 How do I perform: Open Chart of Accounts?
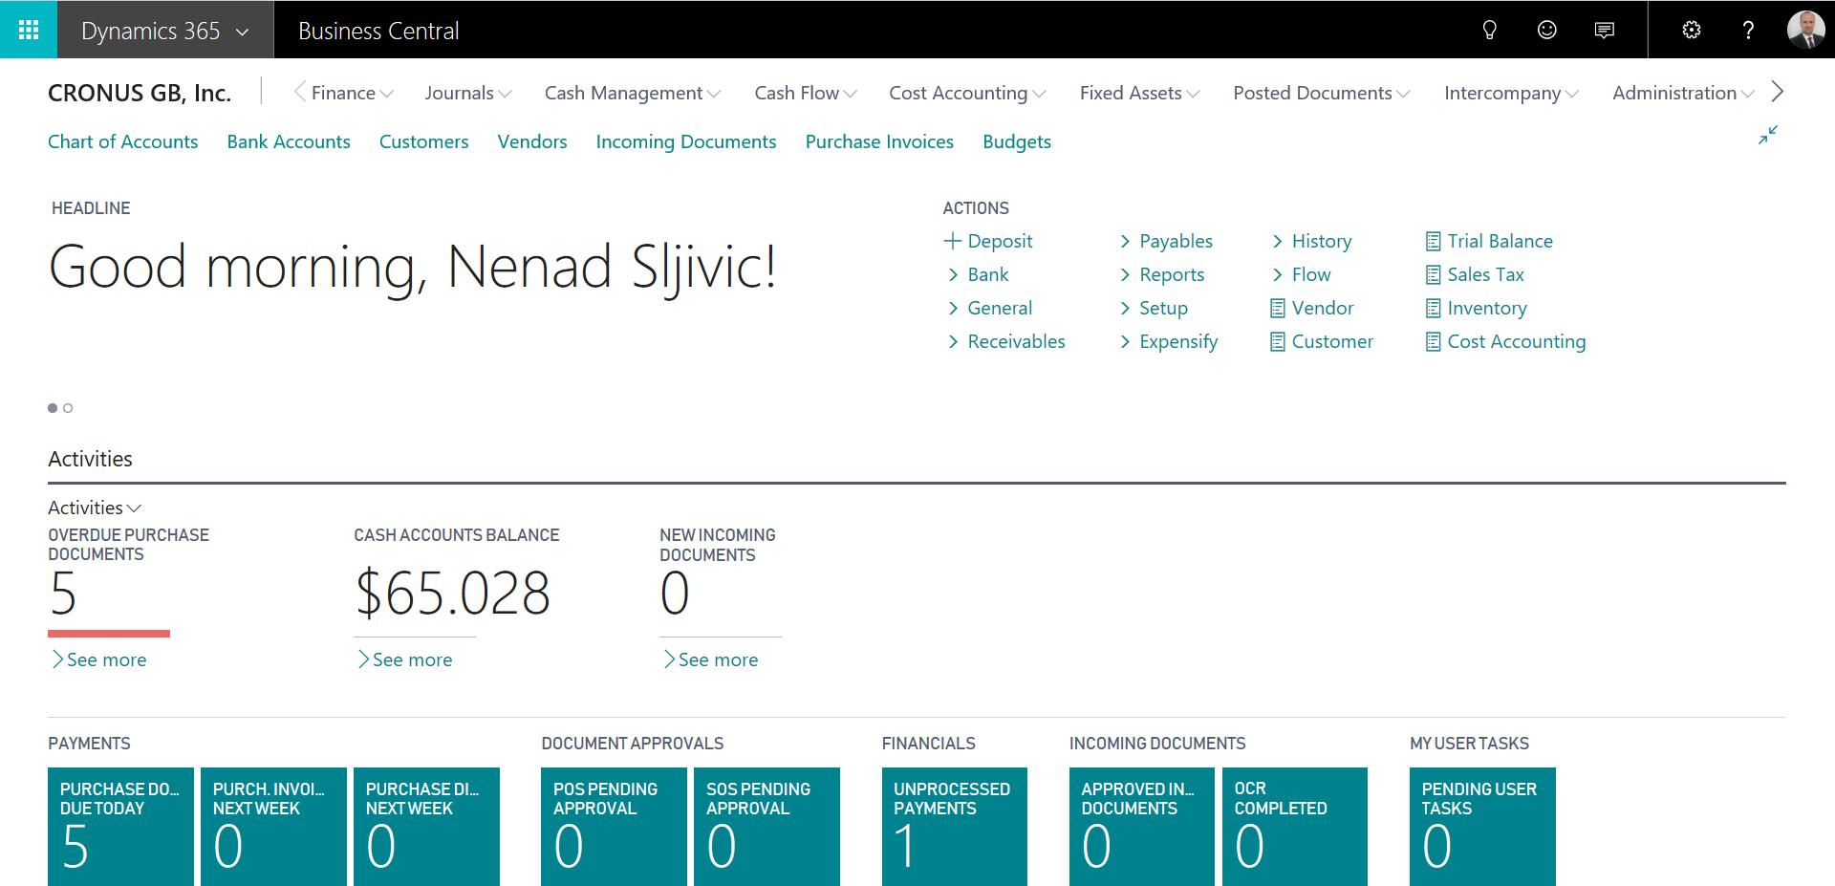click(x=123, y=141)
